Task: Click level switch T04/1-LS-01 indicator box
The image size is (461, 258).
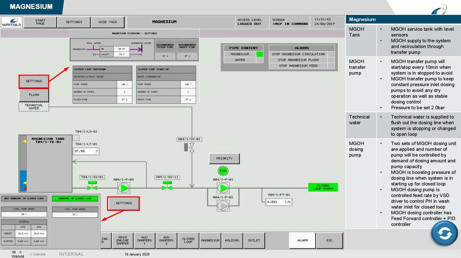Action: 76,138
